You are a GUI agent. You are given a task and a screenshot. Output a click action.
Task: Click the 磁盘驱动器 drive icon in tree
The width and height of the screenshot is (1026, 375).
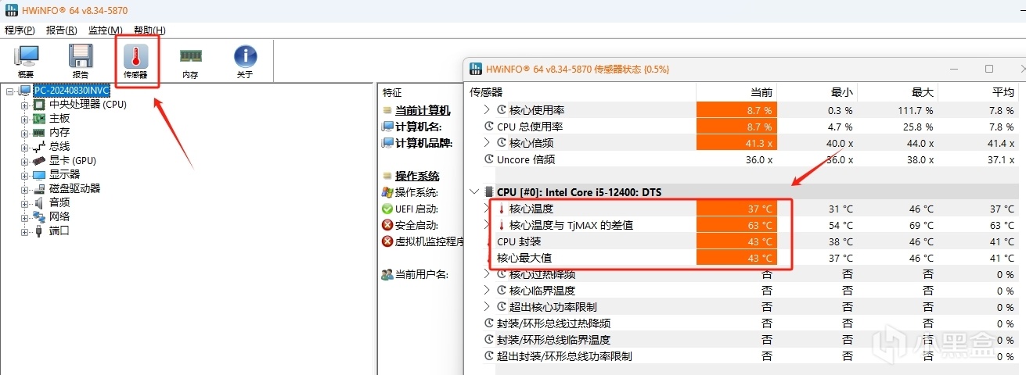click(x=39, y=188)
